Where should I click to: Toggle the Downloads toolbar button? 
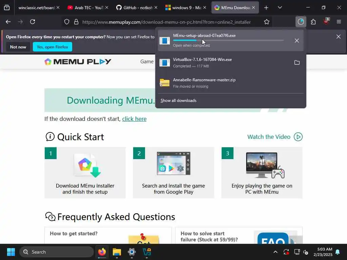point(301,22)
